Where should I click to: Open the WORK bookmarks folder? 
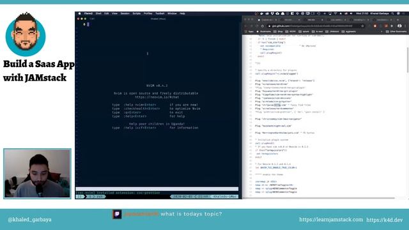pos(291,31)
